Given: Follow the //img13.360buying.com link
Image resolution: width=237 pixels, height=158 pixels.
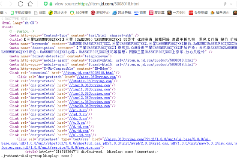Looking at the screenshot, I should (90, 93).
